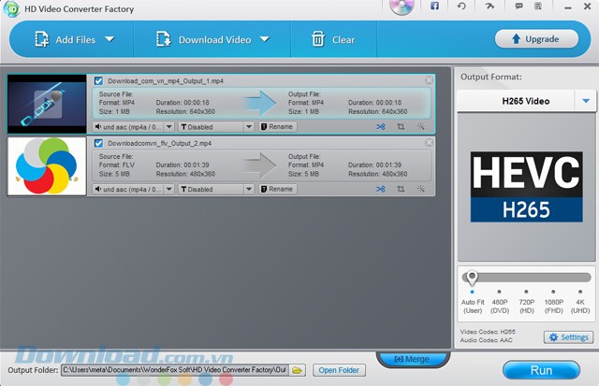Remove Downloadcomvn_flv_Output_2.mp4 with its X icon
This screenshot has height=386, width=599.
(429, 143)
